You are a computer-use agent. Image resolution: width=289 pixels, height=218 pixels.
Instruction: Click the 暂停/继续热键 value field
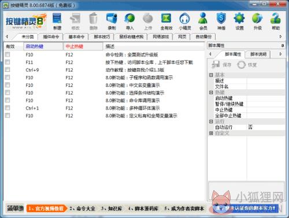(x=266, y=104)
